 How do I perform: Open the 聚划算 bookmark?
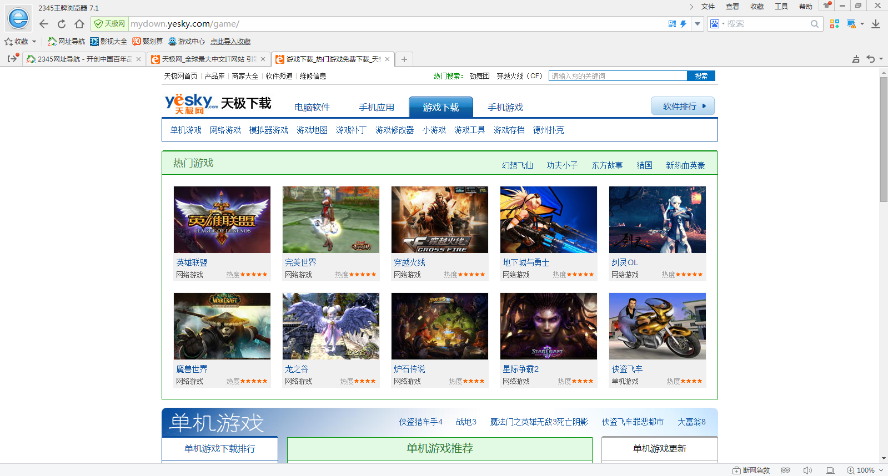click(x=147, y=42)
